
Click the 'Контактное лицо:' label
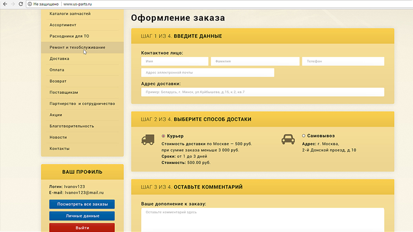(162, 53)
